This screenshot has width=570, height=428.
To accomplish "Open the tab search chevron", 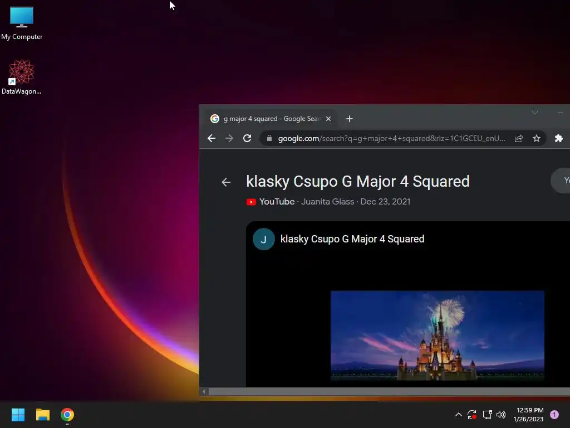I will [x=535, y=113].
